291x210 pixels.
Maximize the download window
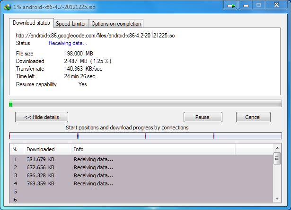tap(259, 5)
